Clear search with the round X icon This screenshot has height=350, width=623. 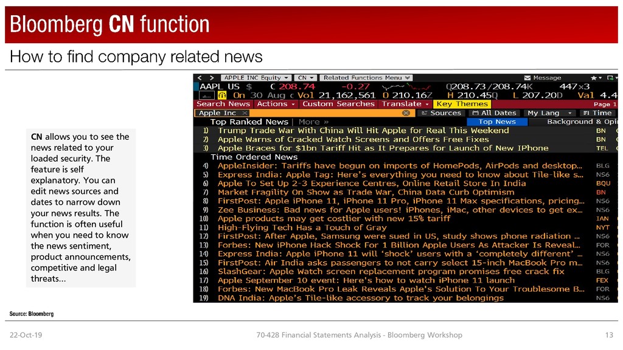coord(406,113)
